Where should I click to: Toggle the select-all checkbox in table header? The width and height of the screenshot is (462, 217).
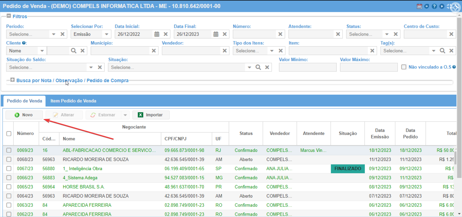(9, 133)
